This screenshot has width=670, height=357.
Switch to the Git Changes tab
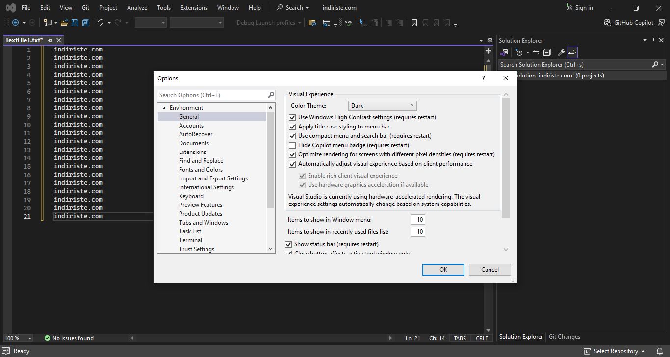pyautogui.click(x=565, y=337)
